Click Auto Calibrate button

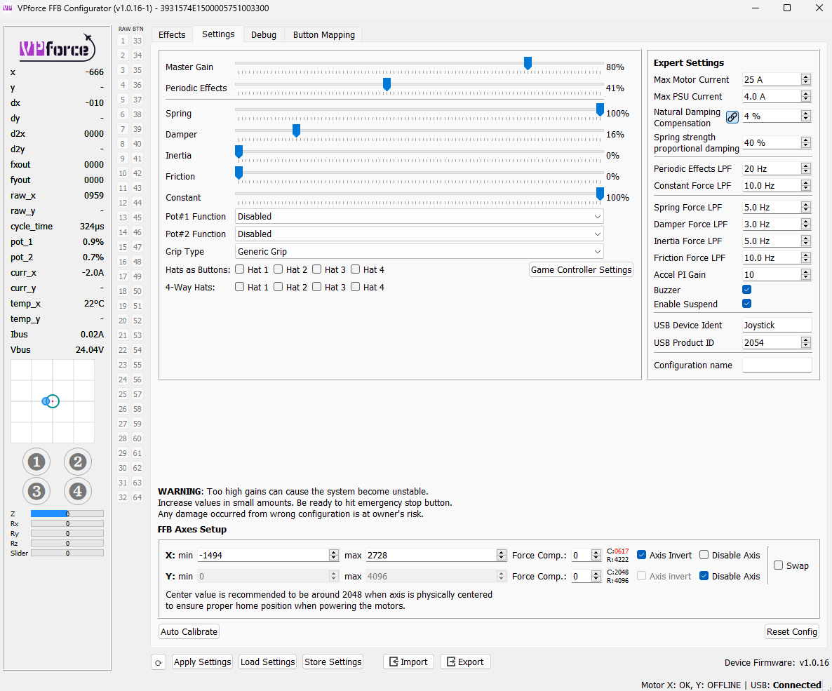coord(189,631)
